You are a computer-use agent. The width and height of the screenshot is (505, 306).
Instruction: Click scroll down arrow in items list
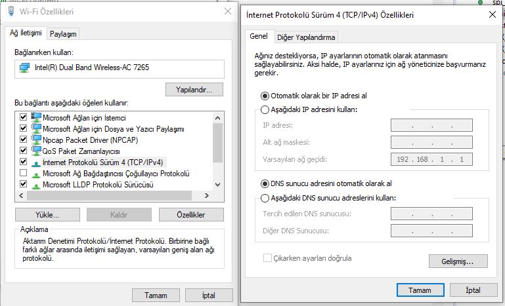(218, 185)
